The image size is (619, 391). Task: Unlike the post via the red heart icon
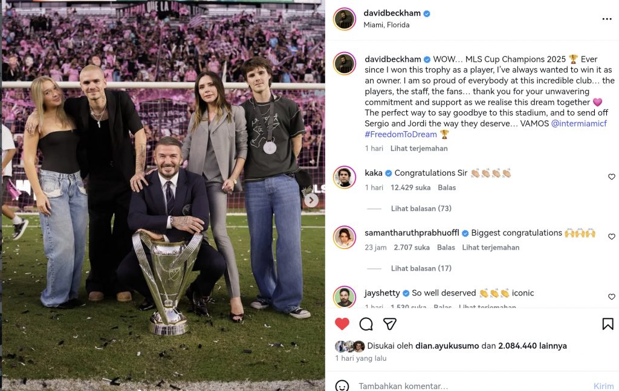[343, 324]
